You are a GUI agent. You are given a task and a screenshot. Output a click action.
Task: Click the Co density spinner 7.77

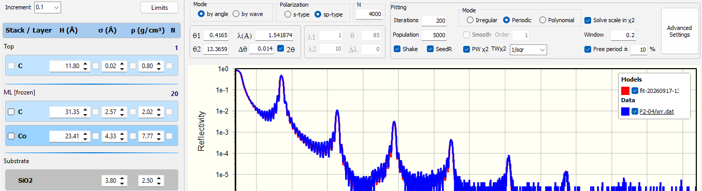click(151, 136)
